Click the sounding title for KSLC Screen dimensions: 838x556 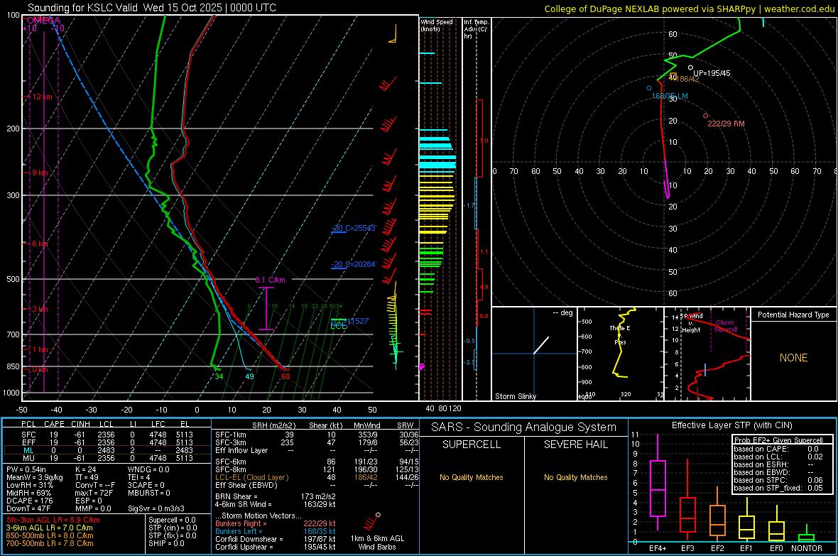[x=152, y=8]
